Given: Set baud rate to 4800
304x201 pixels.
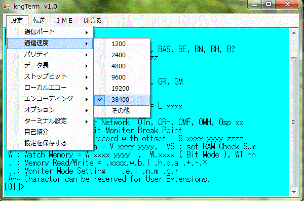Looking at the screenshot, I should 122,66.
